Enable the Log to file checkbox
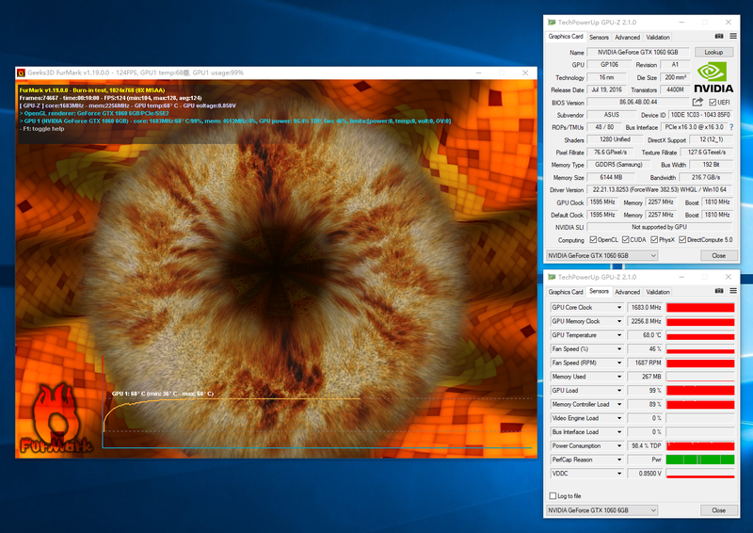This screenshot has width=753, height=533. (x=553, y=495)
